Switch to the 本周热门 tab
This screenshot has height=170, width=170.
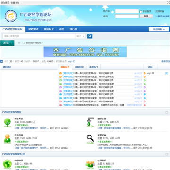pyautogui.click(x=93, y=67)
